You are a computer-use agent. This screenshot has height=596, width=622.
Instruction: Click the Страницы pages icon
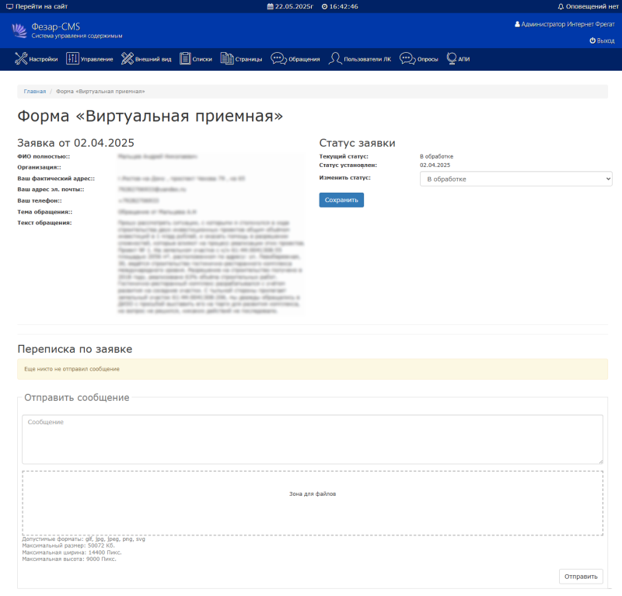pyautogui.click(x=227, y=59)
